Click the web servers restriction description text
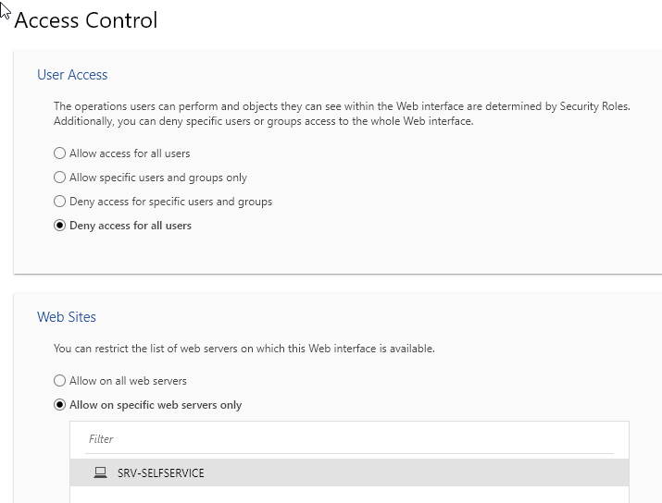 (244, 349)
